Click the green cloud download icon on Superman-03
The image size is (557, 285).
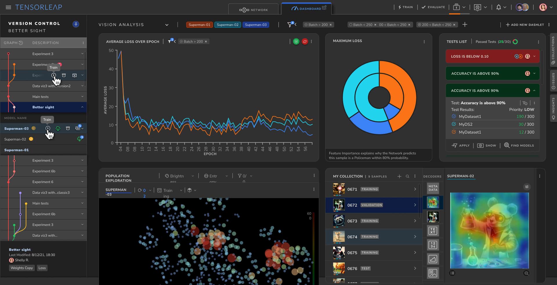58,128
